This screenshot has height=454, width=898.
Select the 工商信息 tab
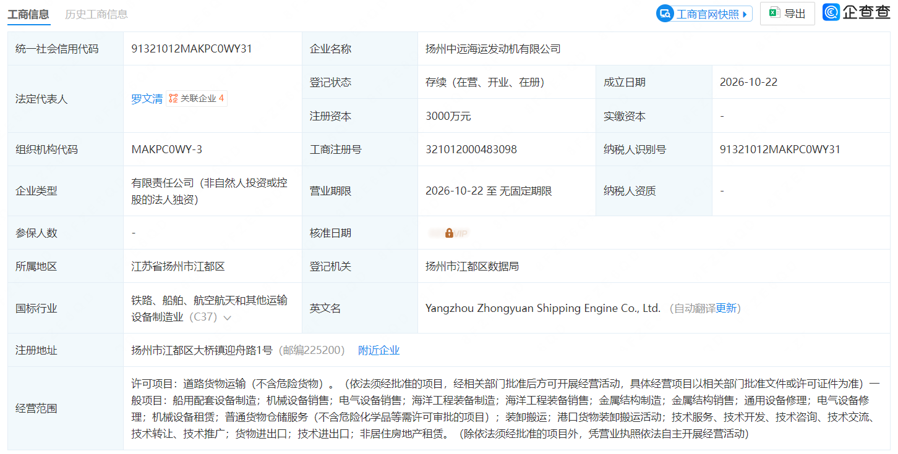[x=28, y=14]
